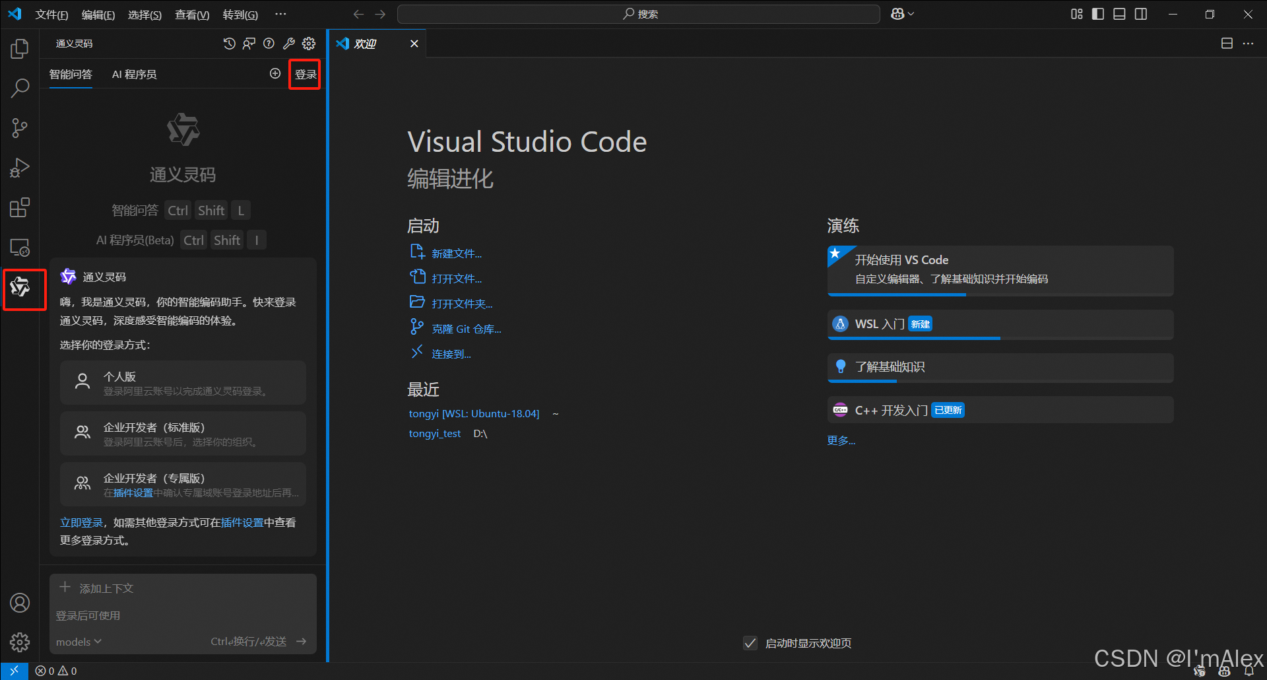Open the Remote Explorer view
1267x680 pixels.
20,248
